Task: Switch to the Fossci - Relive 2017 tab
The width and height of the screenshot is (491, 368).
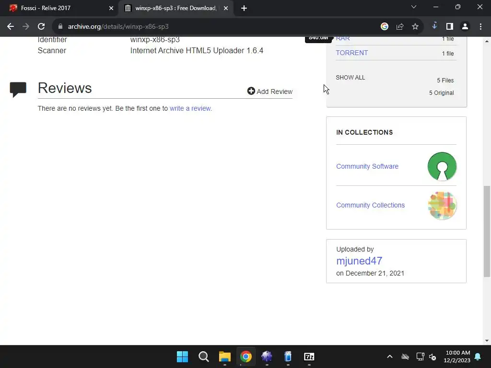Action: 59,8
